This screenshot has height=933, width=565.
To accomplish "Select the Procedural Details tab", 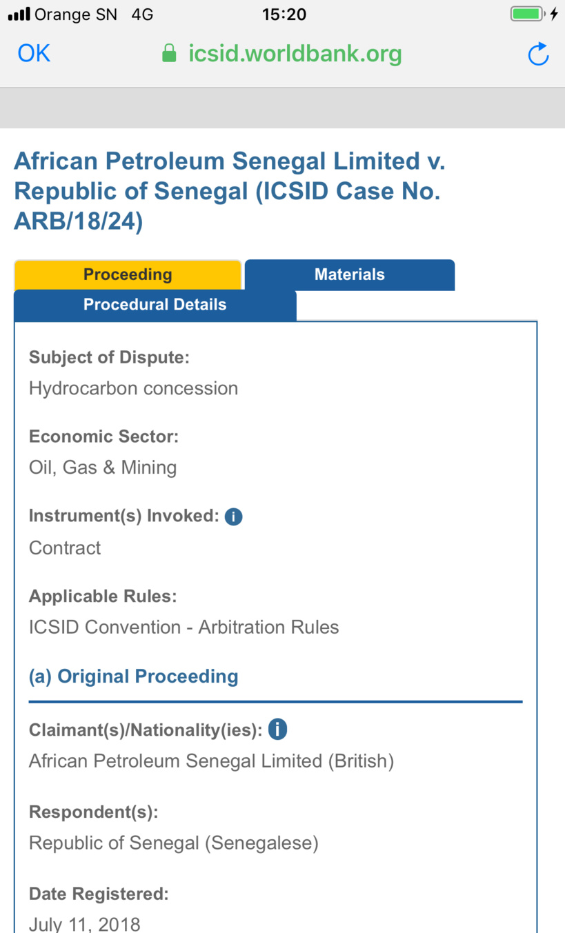I will click(x=155, y=305).
